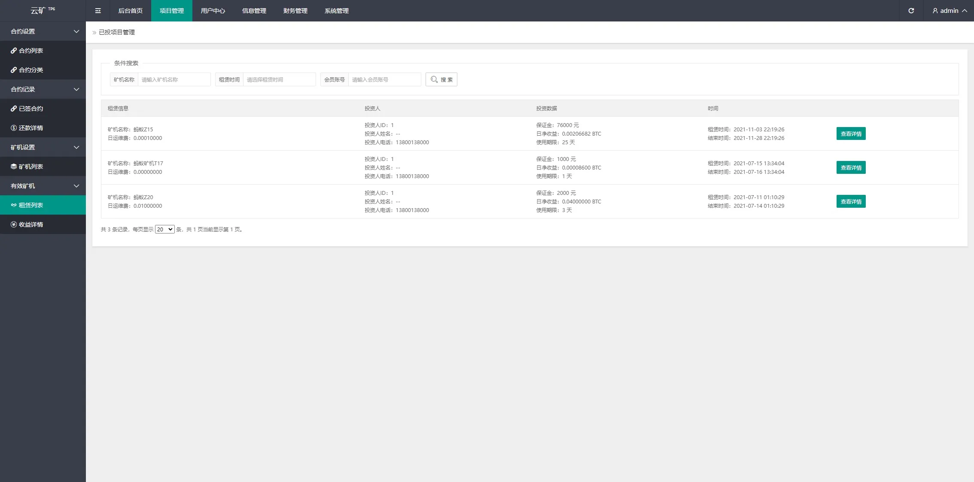Click the 矿机名称 input field
The image size is (974, 482).
174,79
